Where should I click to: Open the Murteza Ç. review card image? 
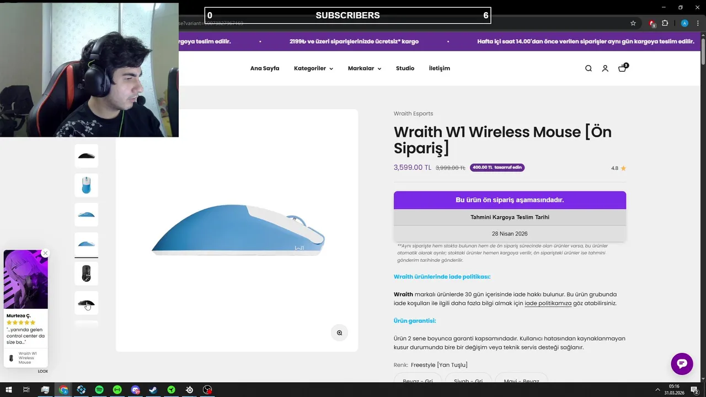26,280
